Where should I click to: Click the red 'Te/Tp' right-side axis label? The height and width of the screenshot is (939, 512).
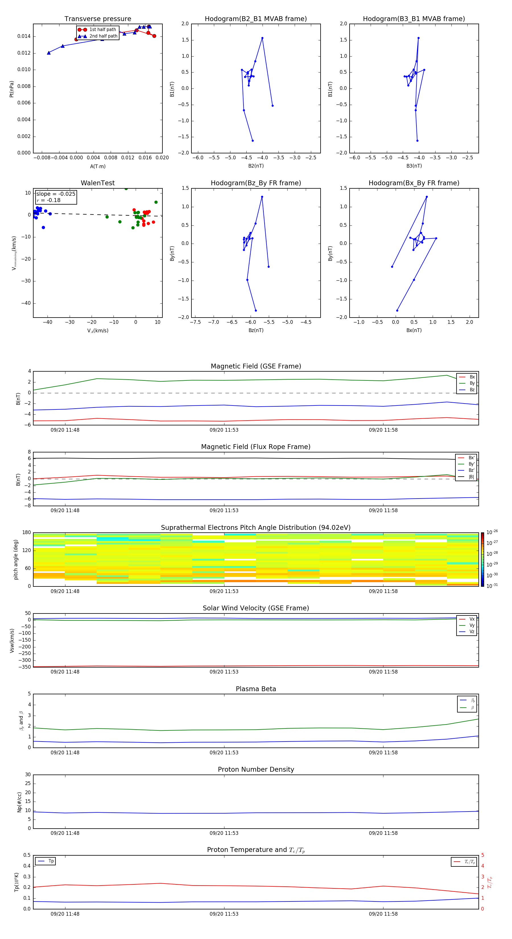click(490, 882)
